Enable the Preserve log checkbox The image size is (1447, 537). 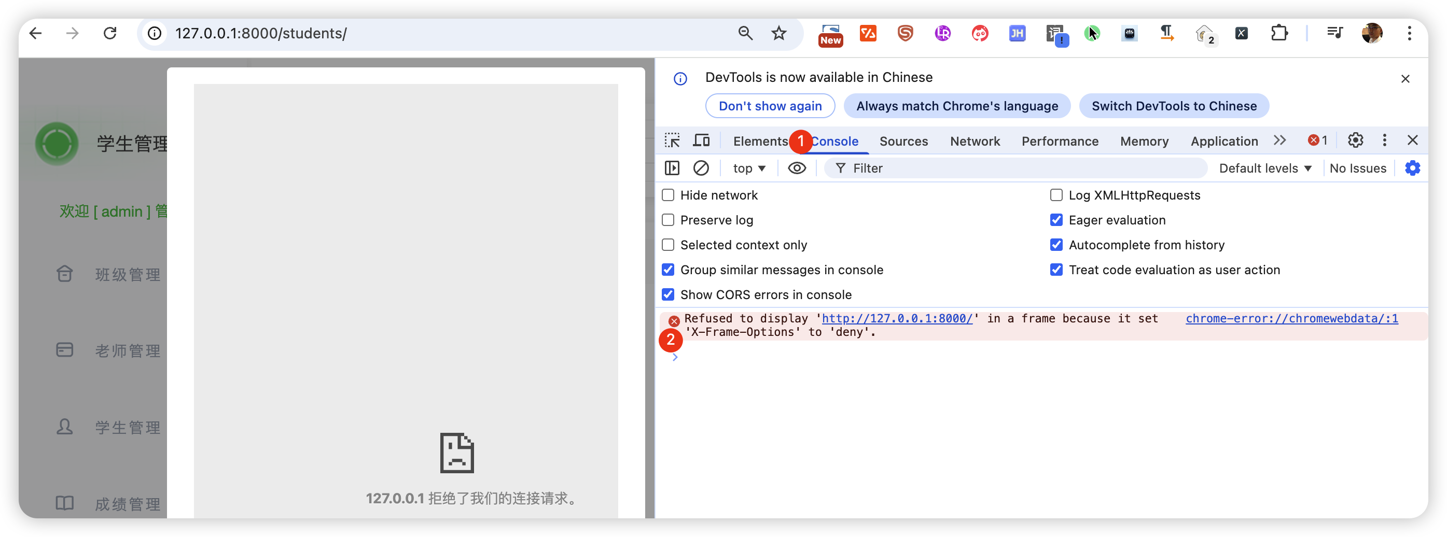point(668,220)
